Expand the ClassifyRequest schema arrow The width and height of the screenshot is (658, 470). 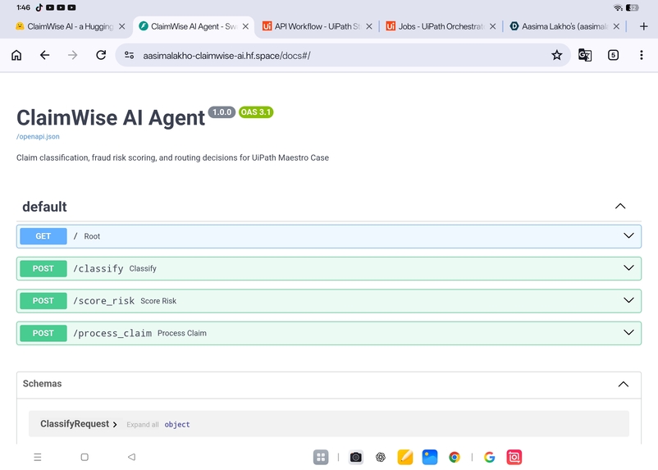click(x=115, y=425)
